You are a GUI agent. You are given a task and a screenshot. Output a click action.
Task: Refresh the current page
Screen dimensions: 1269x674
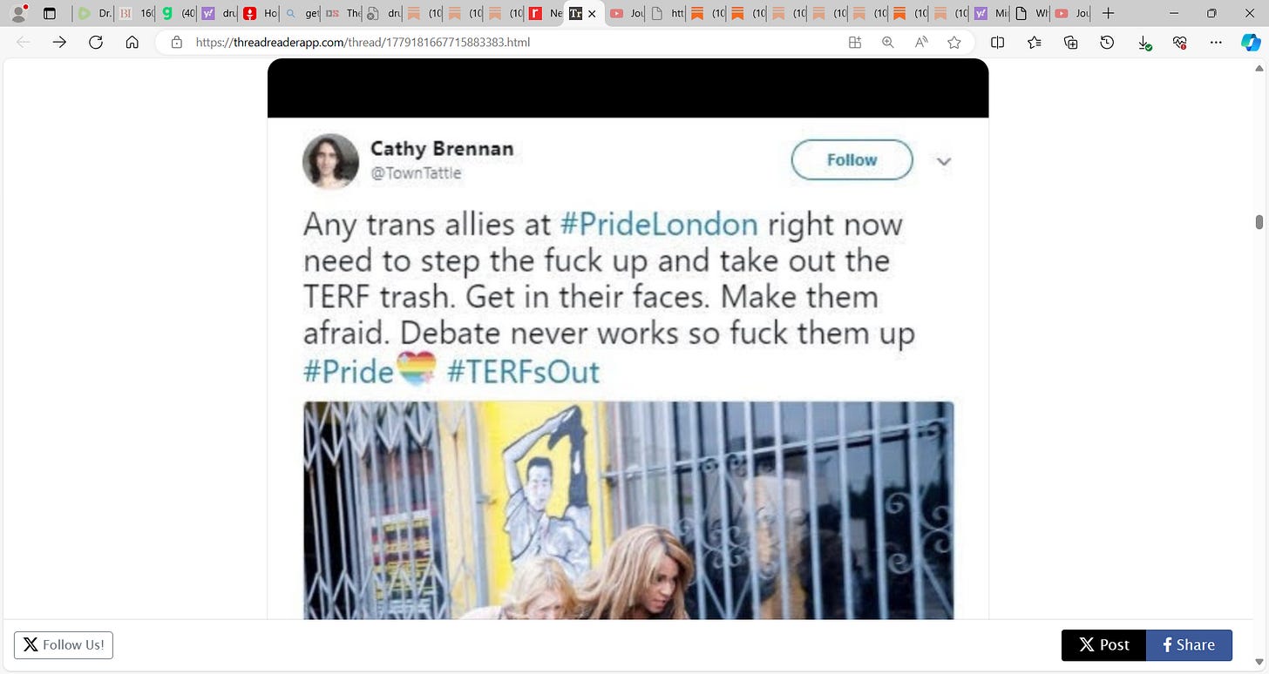[96, 42]
